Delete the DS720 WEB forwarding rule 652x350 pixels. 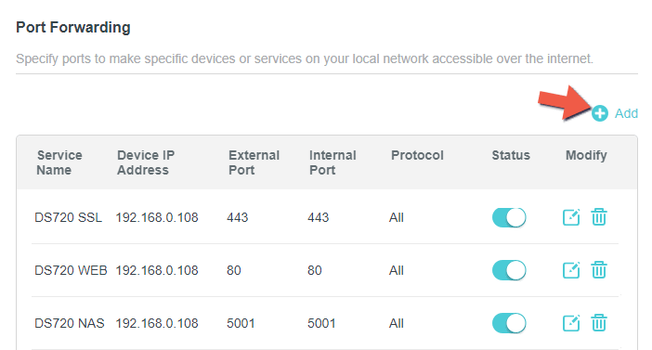click(599, 270)
